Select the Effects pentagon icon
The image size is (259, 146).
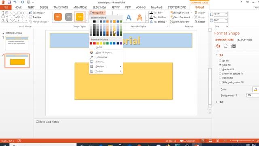click(x=225, y=46)
